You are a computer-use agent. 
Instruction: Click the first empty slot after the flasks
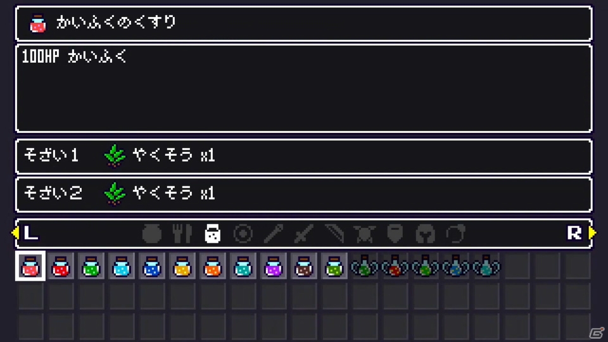517,266
